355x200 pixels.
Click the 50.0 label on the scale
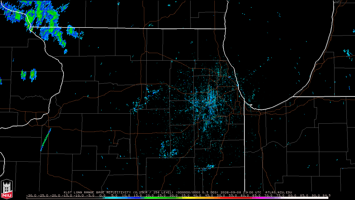221,195
